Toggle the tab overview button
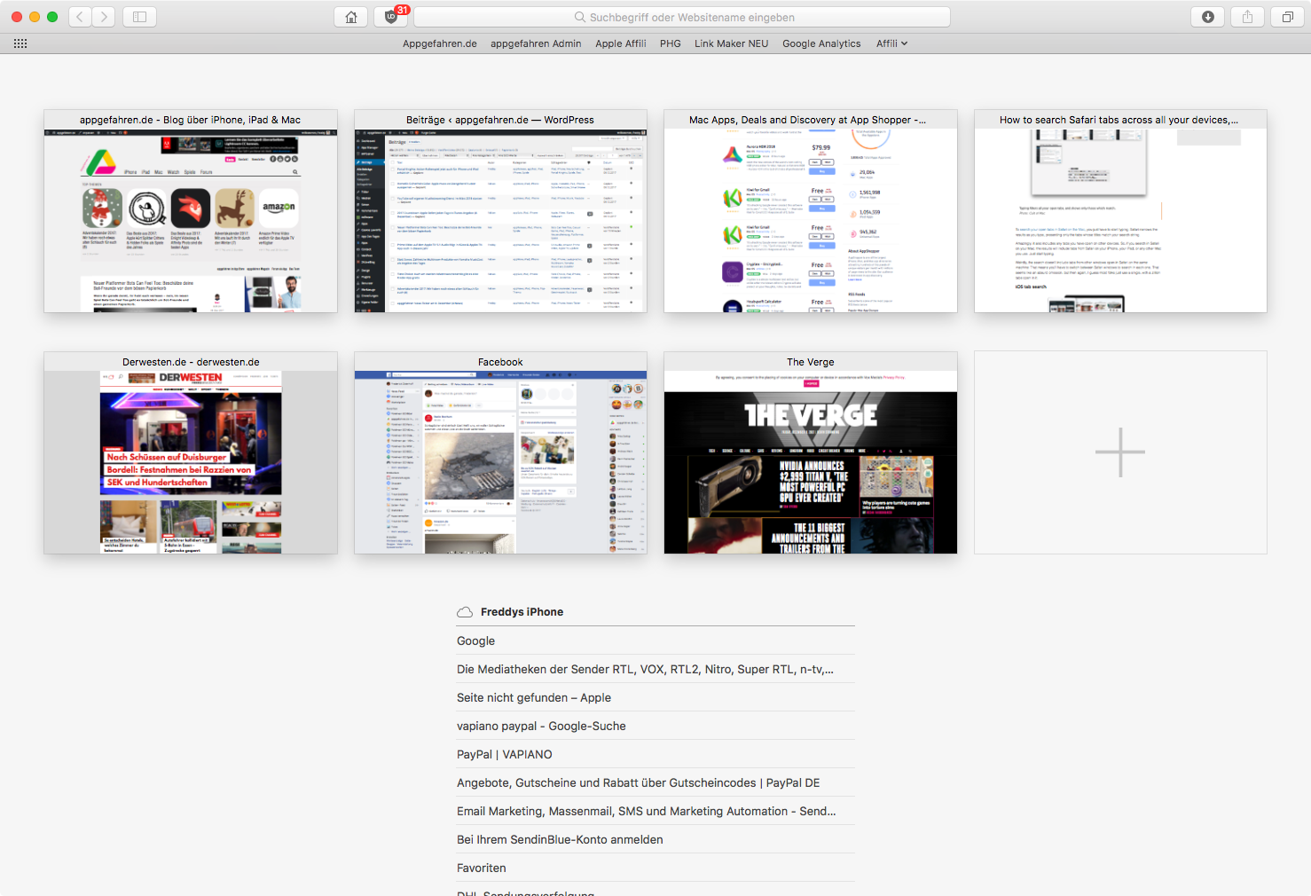Image resolution: width=1311 pixels, height=896 pixels. tap(1287, 17)
